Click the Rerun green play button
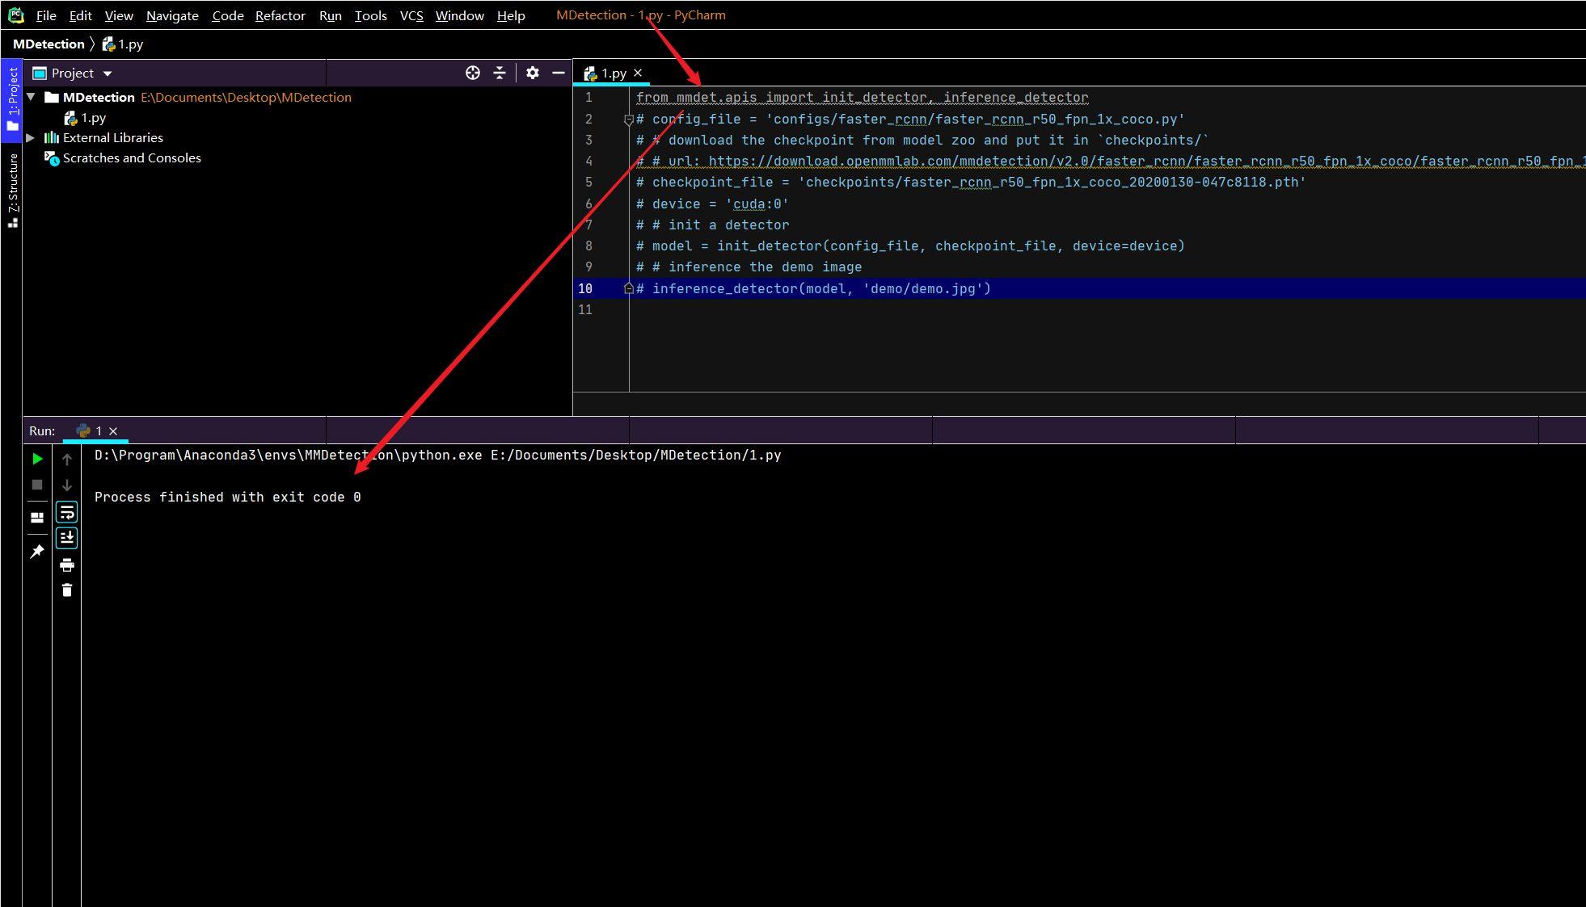 pos(37,459)
